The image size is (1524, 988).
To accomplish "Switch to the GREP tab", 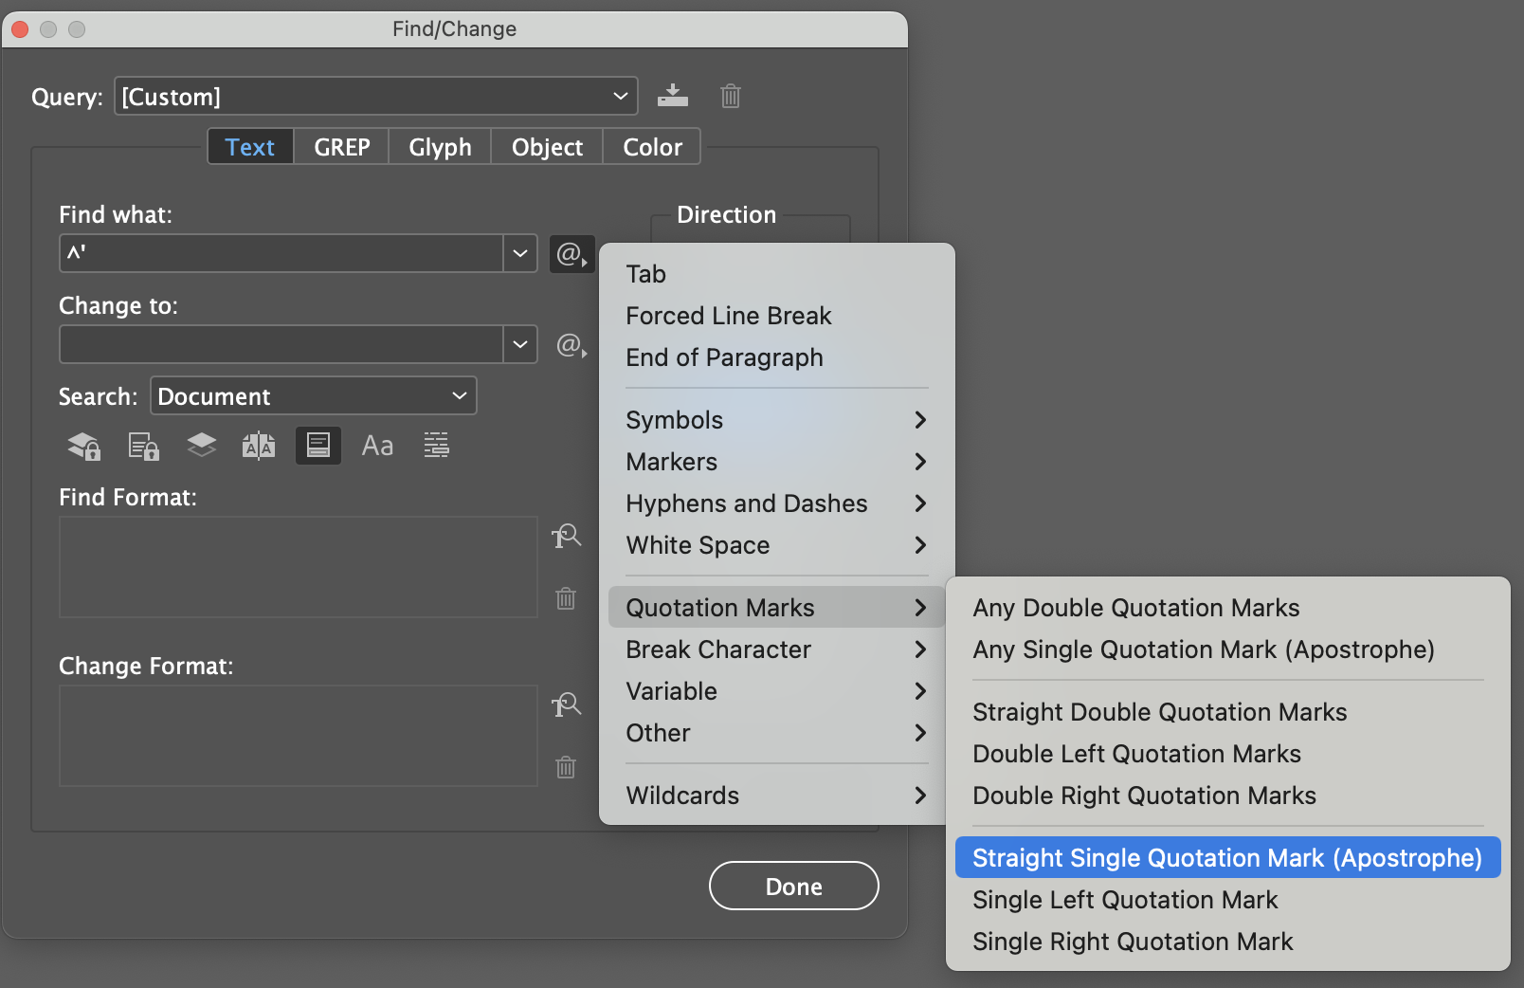I will pyautogui.click(x=340, y=146).
